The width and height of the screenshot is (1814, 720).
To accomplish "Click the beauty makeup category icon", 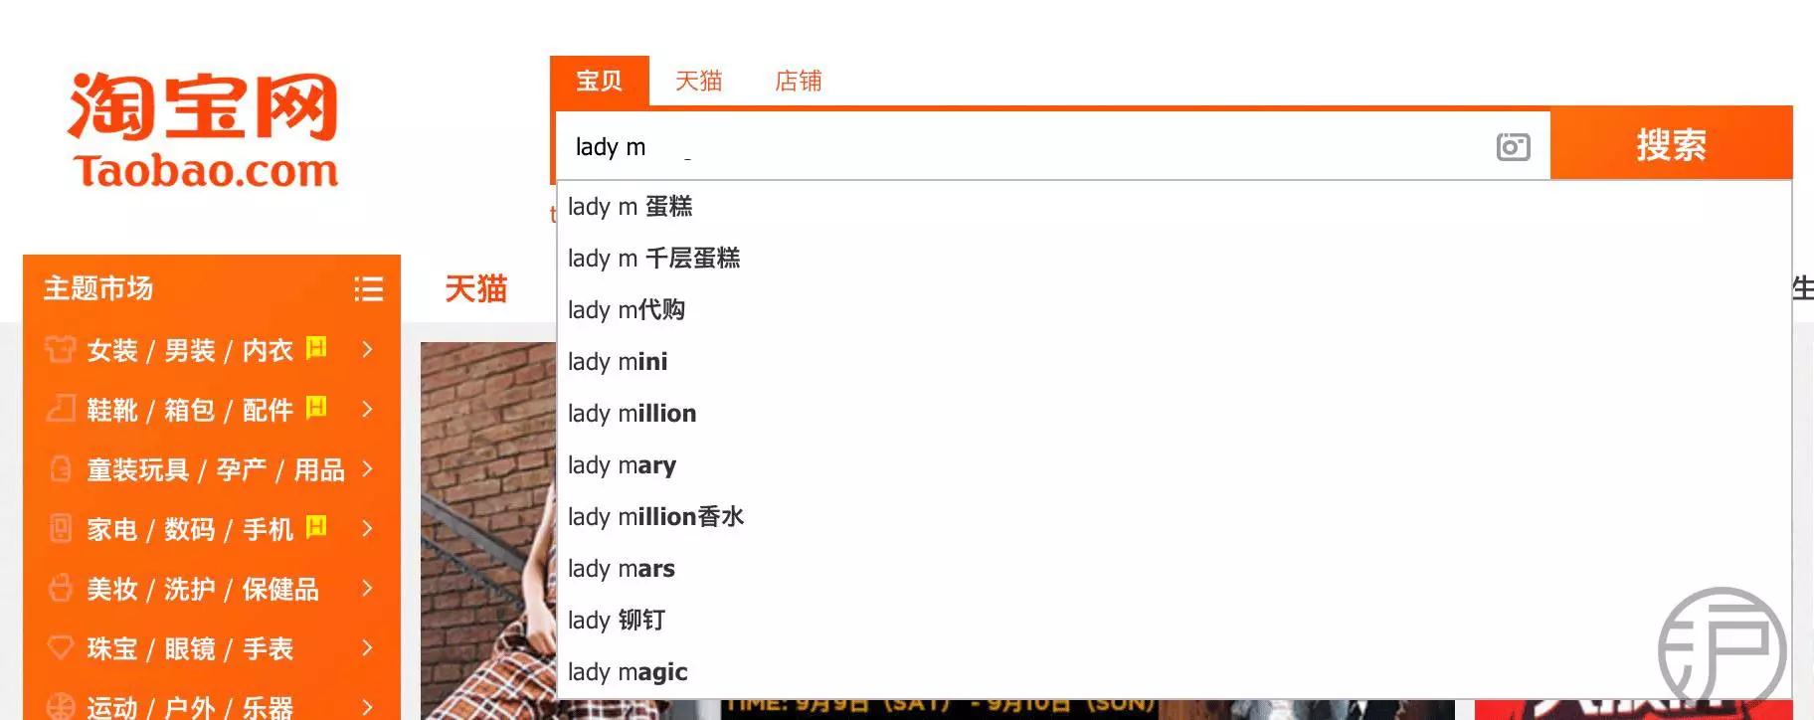I will (x=61, y=588).
